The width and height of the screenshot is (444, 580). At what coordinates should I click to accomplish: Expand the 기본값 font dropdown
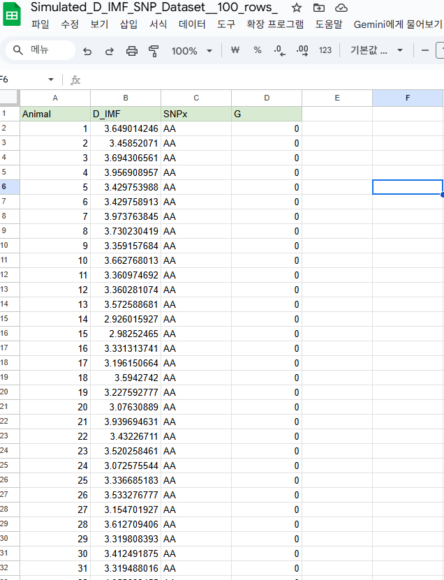pos(377,50)
